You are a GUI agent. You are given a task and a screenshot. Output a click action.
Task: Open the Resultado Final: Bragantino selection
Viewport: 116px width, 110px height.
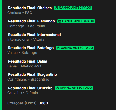[x=33, y=75]
